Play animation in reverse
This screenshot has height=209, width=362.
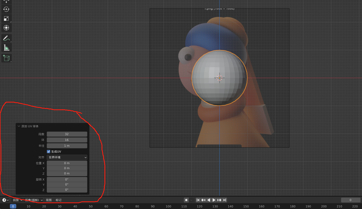coord(209,200)
